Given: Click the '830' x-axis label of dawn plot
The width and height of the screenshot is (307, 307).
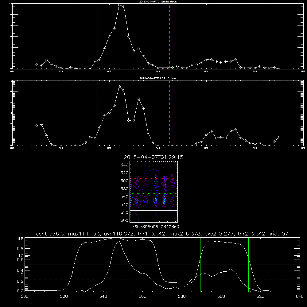Looking at the screenshot, I should (109, 72).
